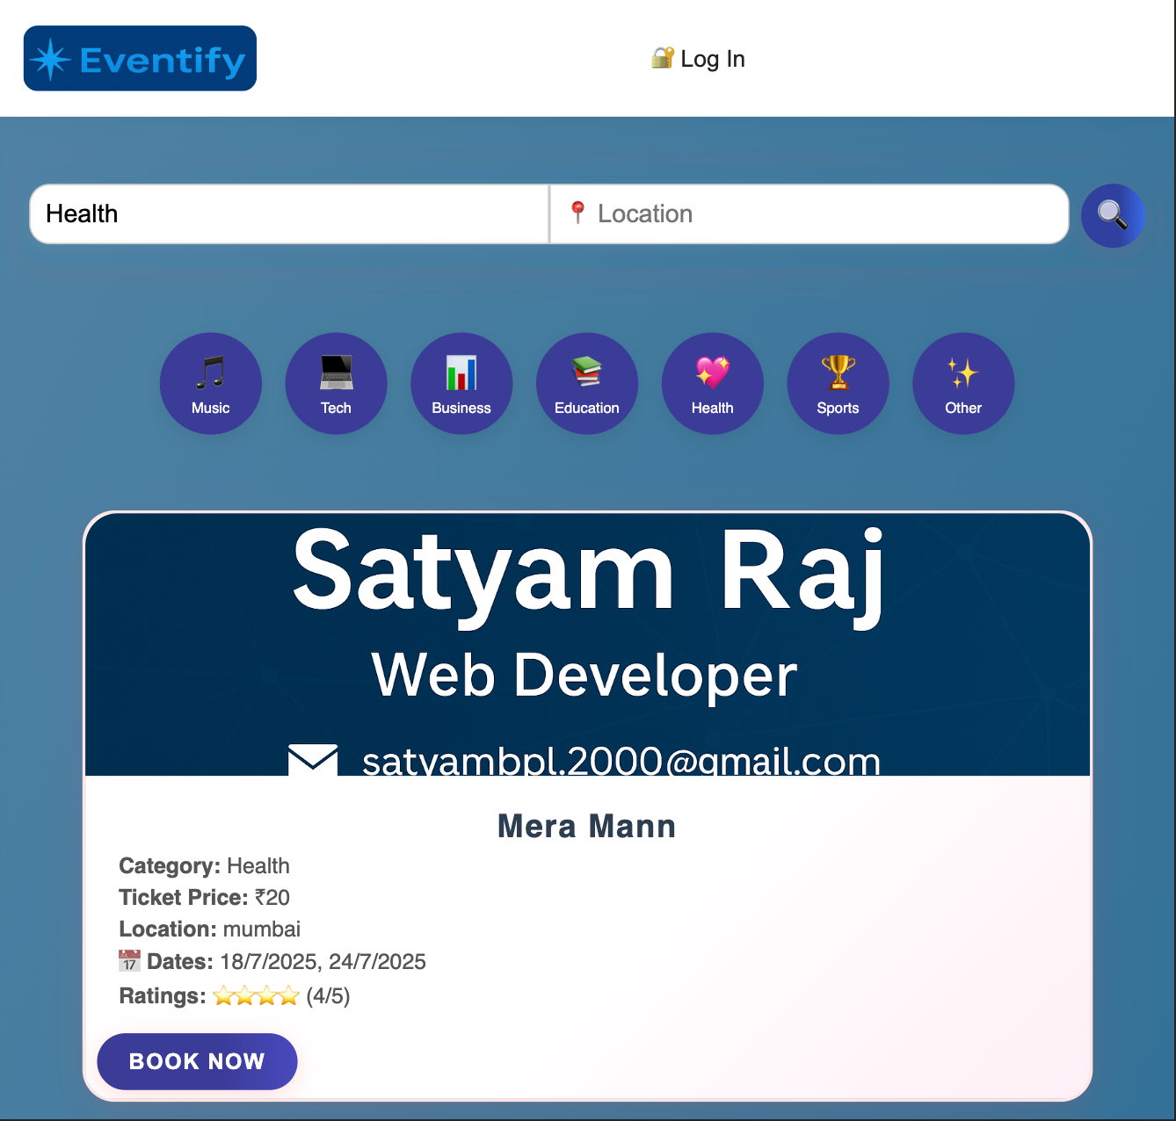Click the Mera Mann event title
This screenshot has width=1176, height=1121.
587,826
